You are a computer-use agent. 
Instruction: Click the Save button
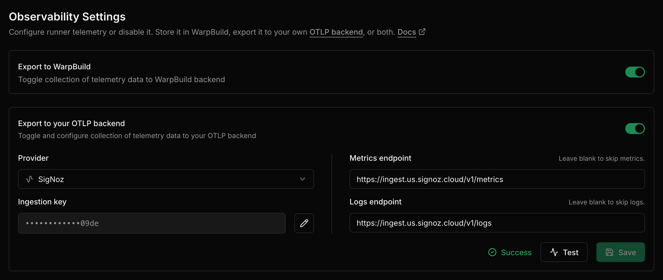(620, 252)
